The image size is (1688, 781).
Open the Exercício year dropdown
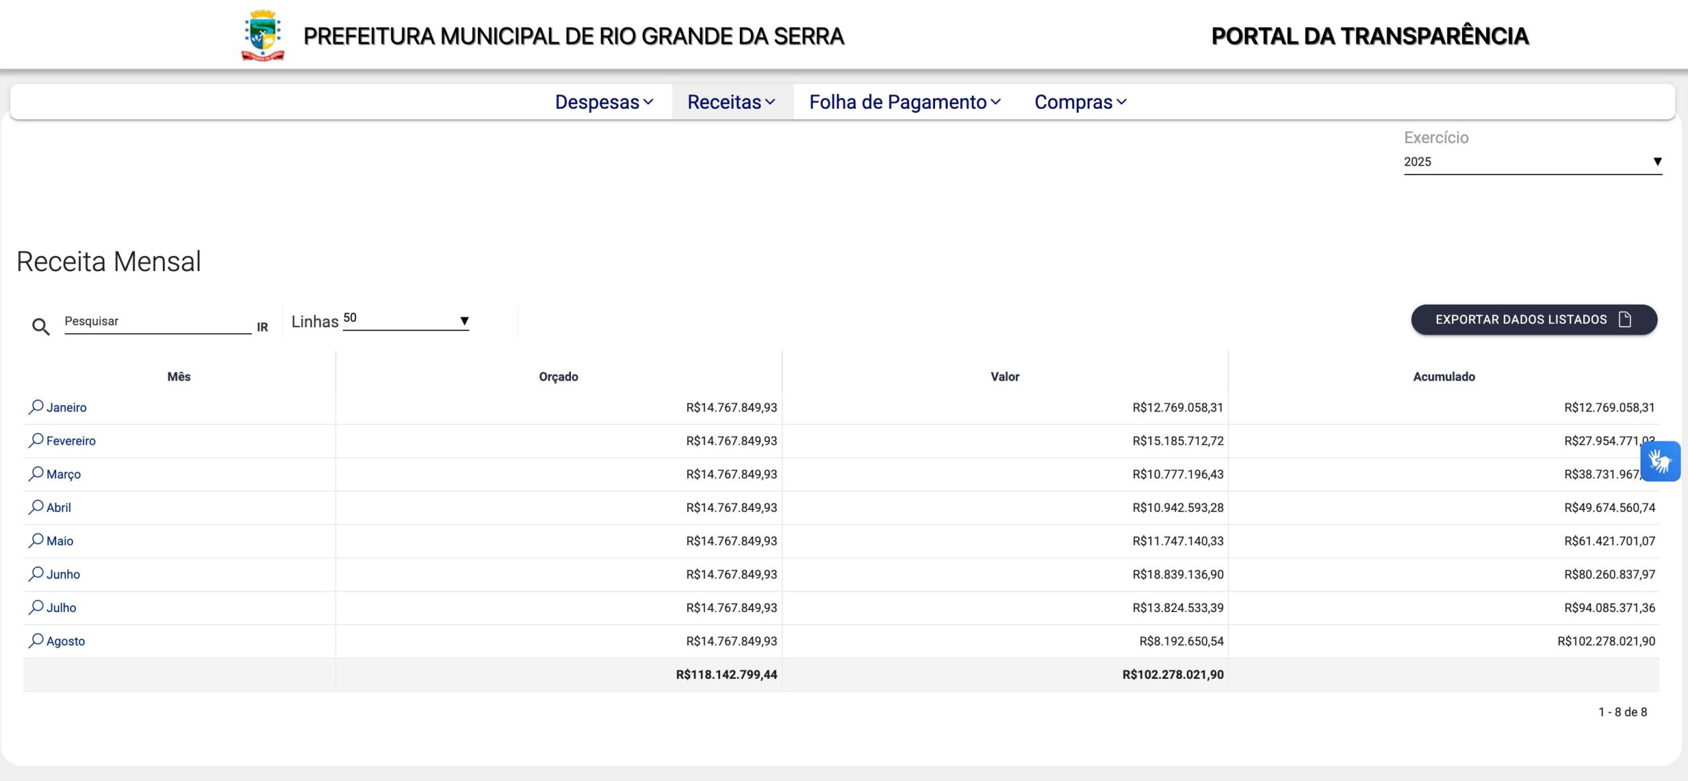click(x=1532, y=161)
